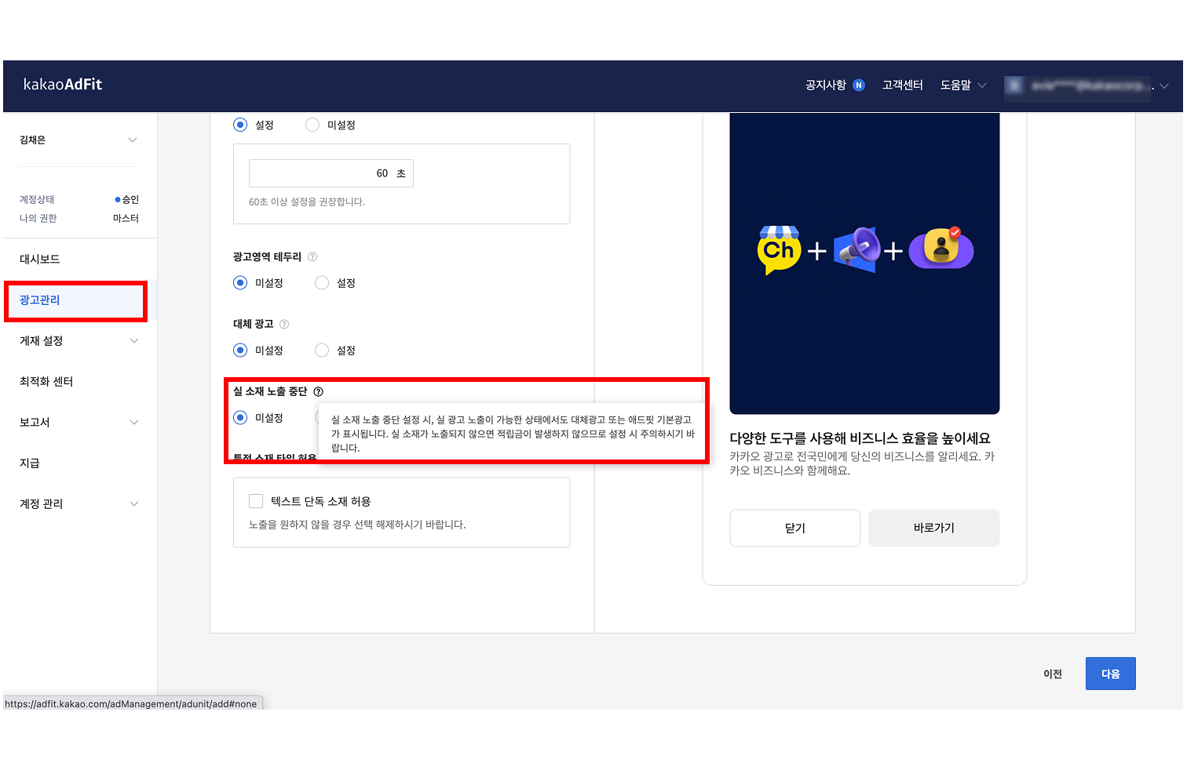This screenshot has width=1187, height=770.
Task: Expand 게재 설정 submenu chevron
Action: (x=134, y=341)
